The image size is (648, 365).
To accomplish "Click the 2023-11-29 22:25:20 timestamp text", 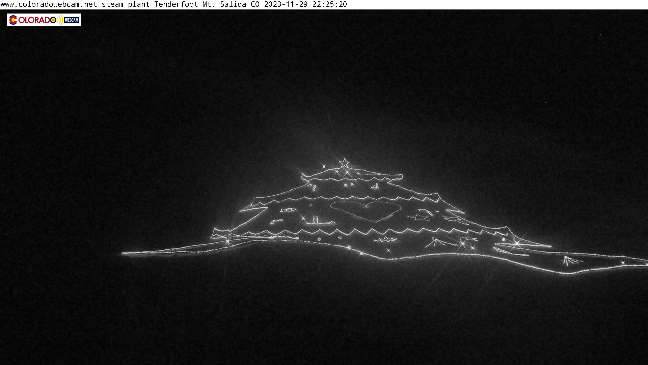I will [x=305, y=4].
